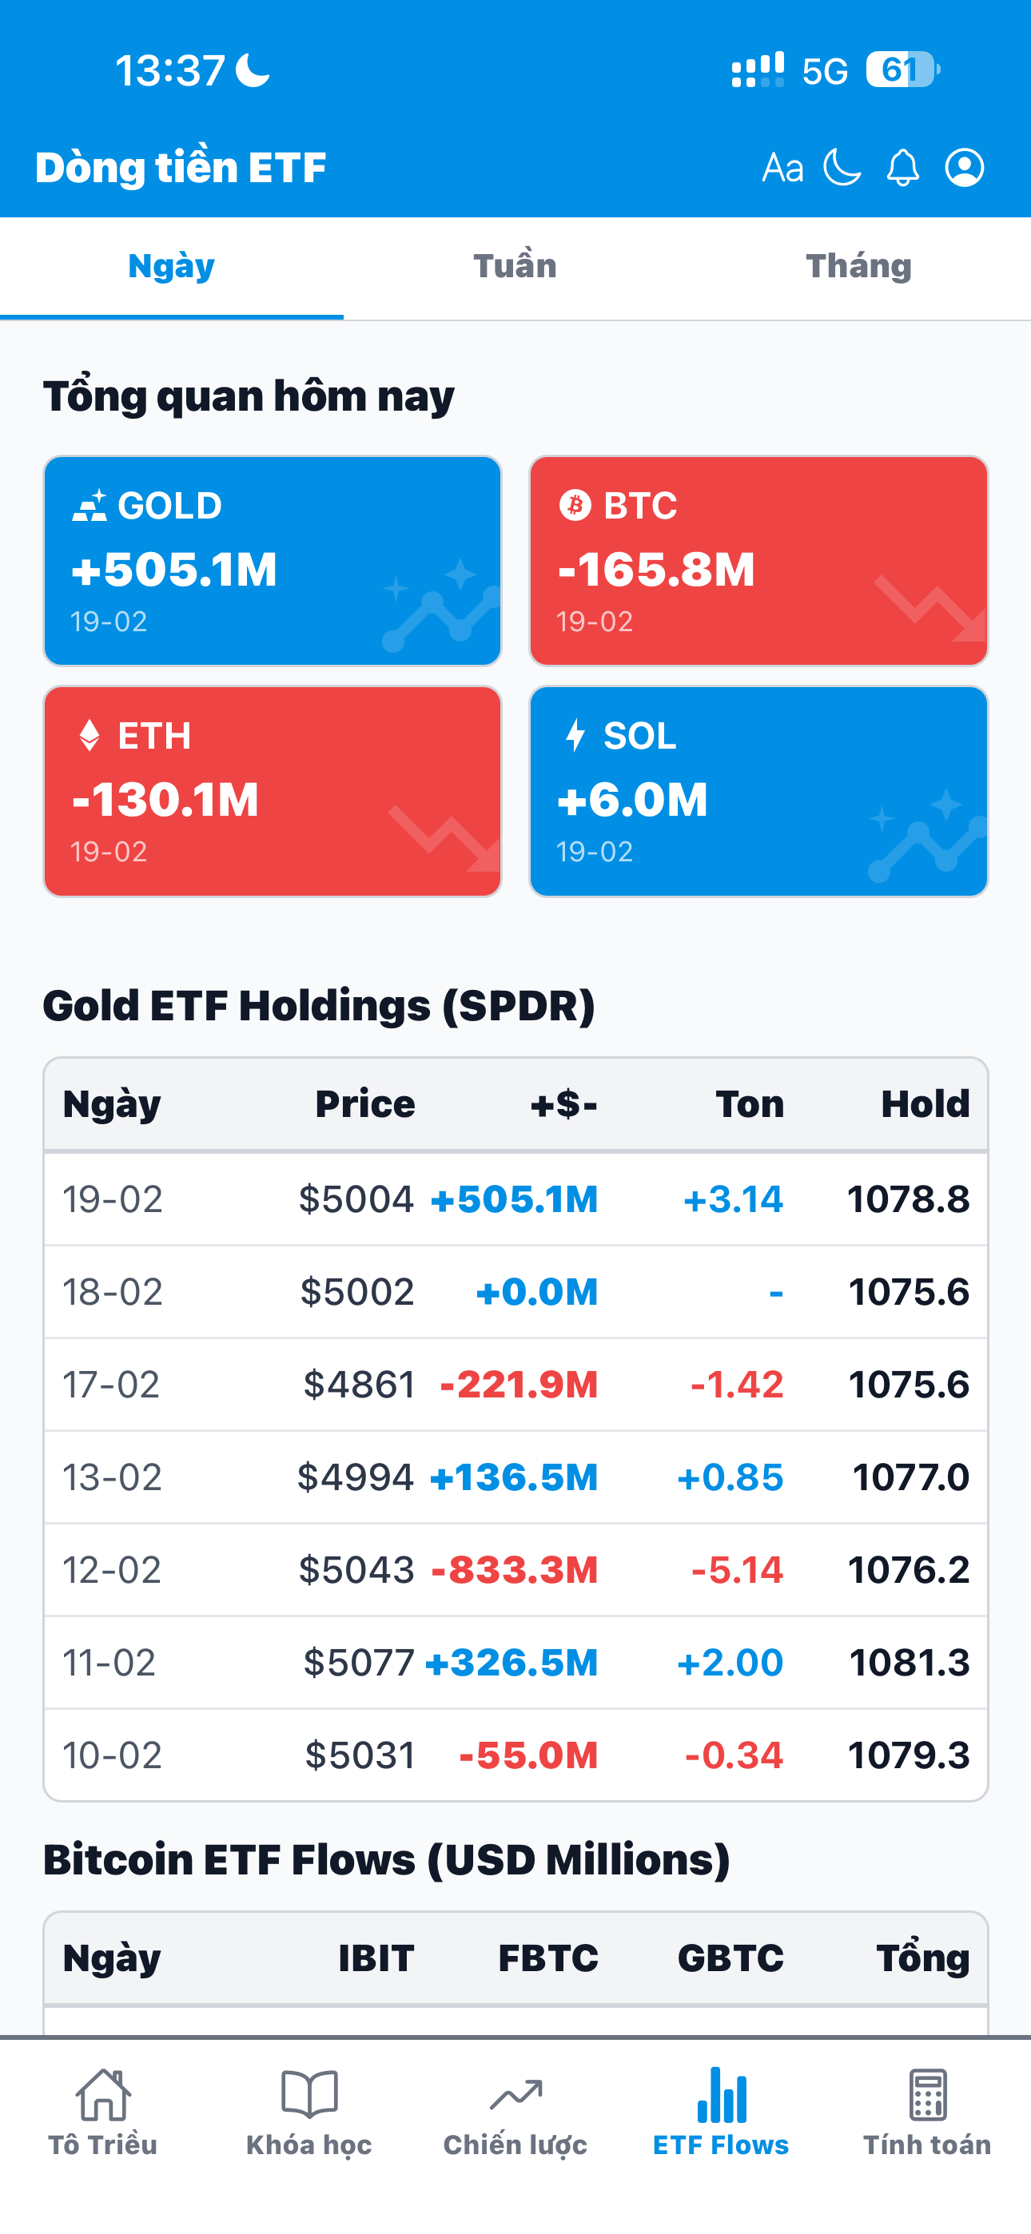The image size is (1031, 2234).
Task: Open Chiến lược trend chart icon
Action: 515,2094
